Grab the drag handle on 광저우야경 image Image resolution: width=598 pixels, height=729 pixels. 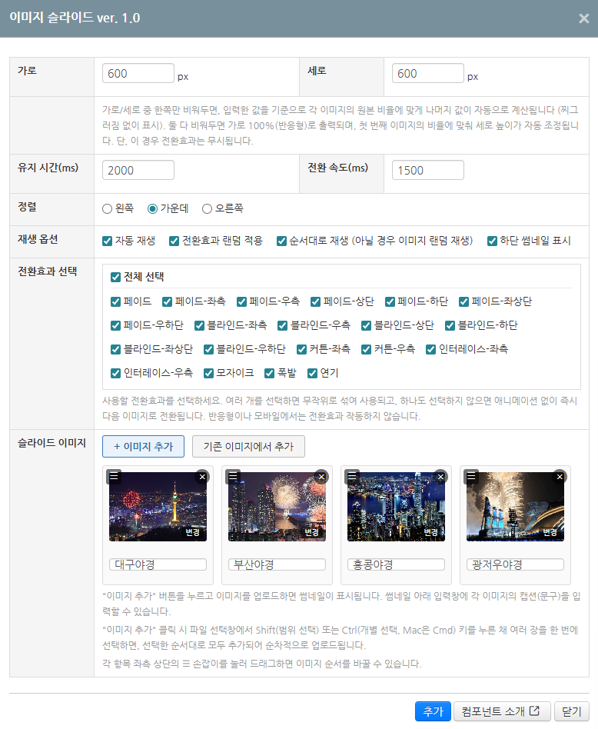coord(471,477)
